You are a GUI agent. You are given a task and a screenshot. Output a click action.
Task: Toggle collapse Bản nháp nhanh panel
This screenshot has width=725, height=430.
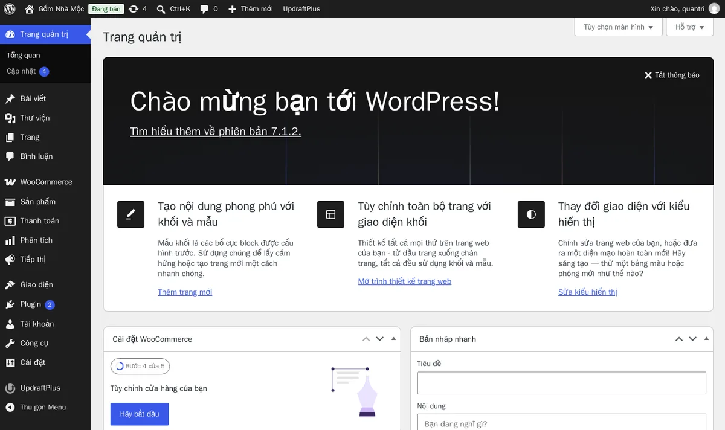(706, 339)
